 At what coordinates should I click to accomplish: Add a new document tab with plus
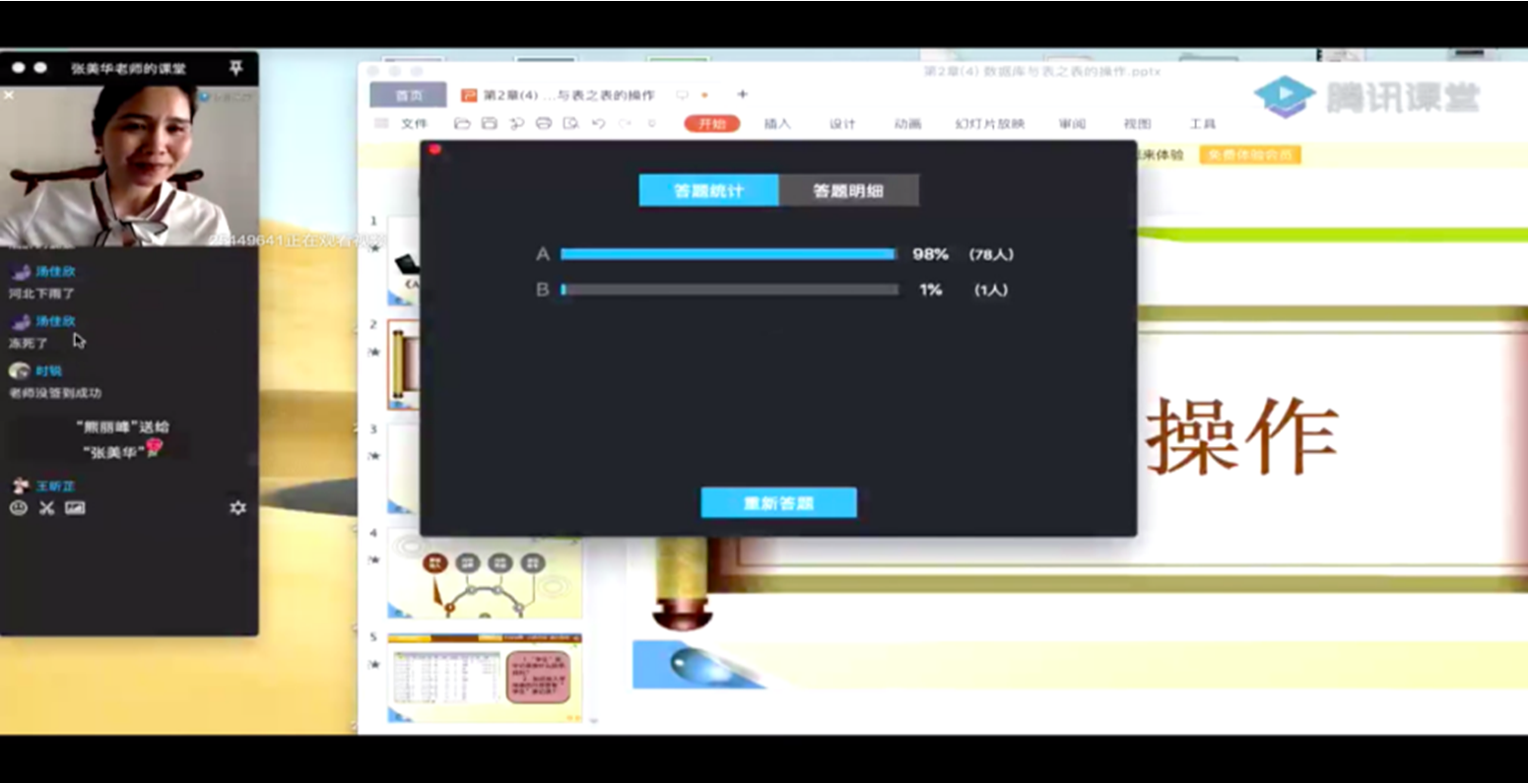pyautogui.click(x=743, y=95)
